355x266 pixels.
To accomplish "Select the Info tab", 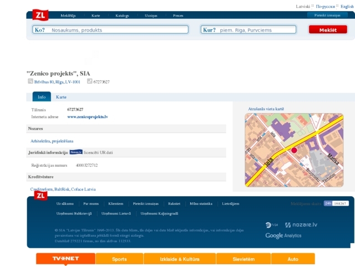I will (x=42, y=97).
